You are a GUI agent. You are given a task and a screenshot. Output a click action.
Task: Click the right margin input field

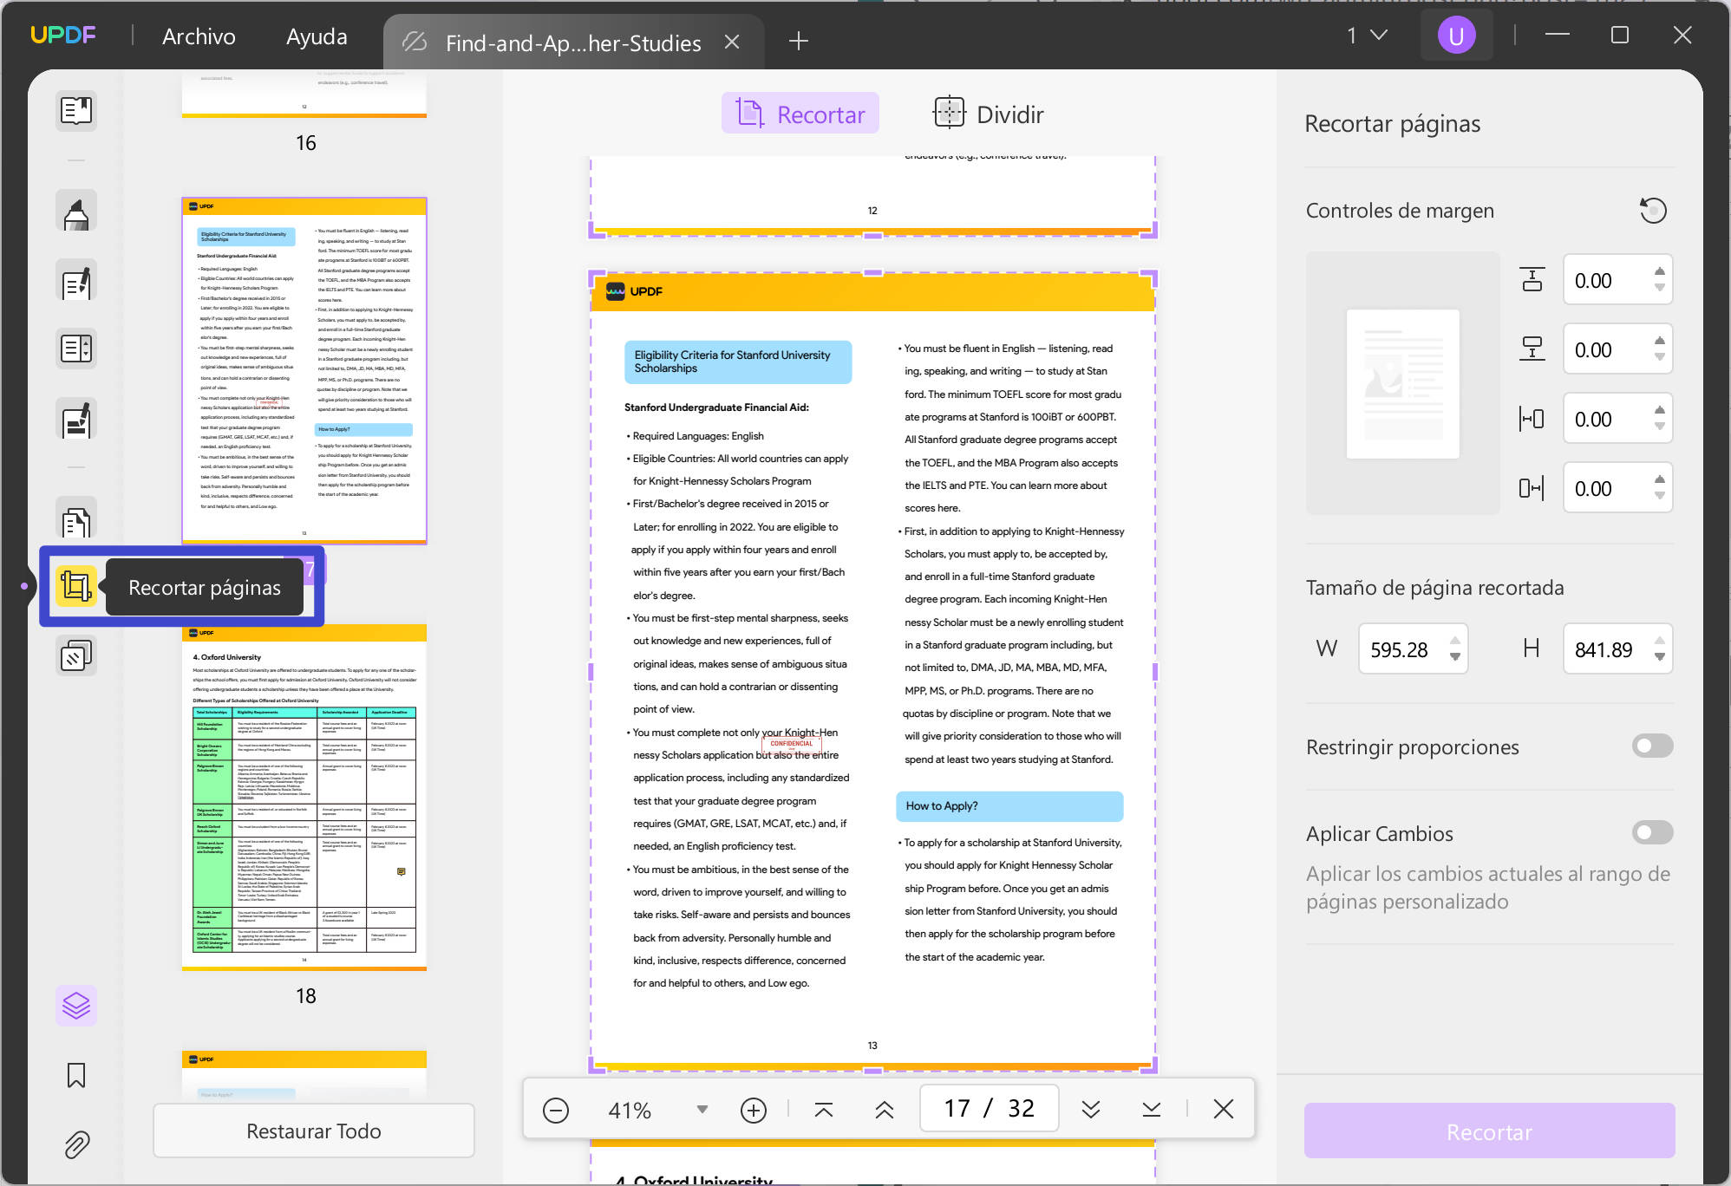1617,488
